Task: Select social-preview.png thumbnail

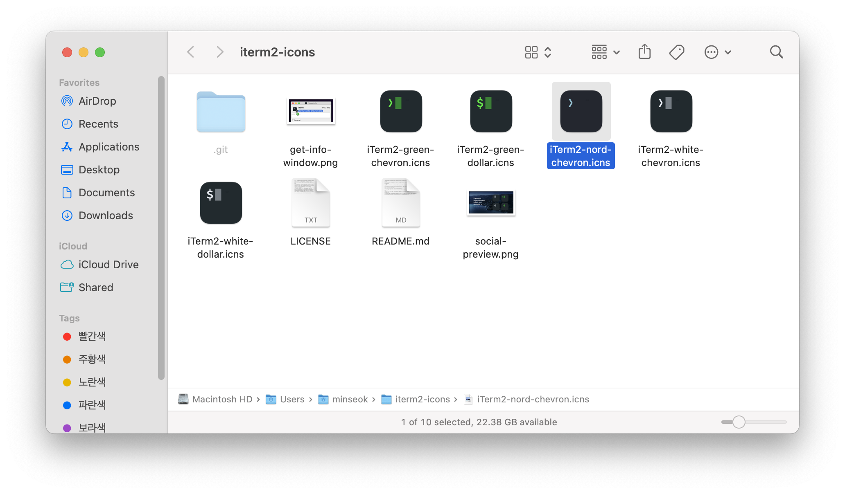Action: click(x=491, y=203)
